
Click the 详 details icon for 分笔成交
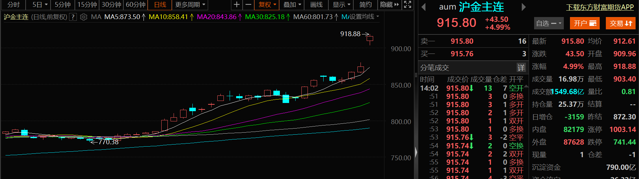(x=521, y=68)
